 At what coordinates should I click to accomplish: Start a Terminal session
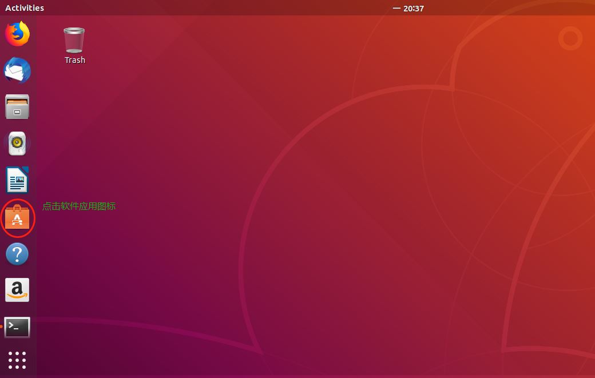pos(17,327)
